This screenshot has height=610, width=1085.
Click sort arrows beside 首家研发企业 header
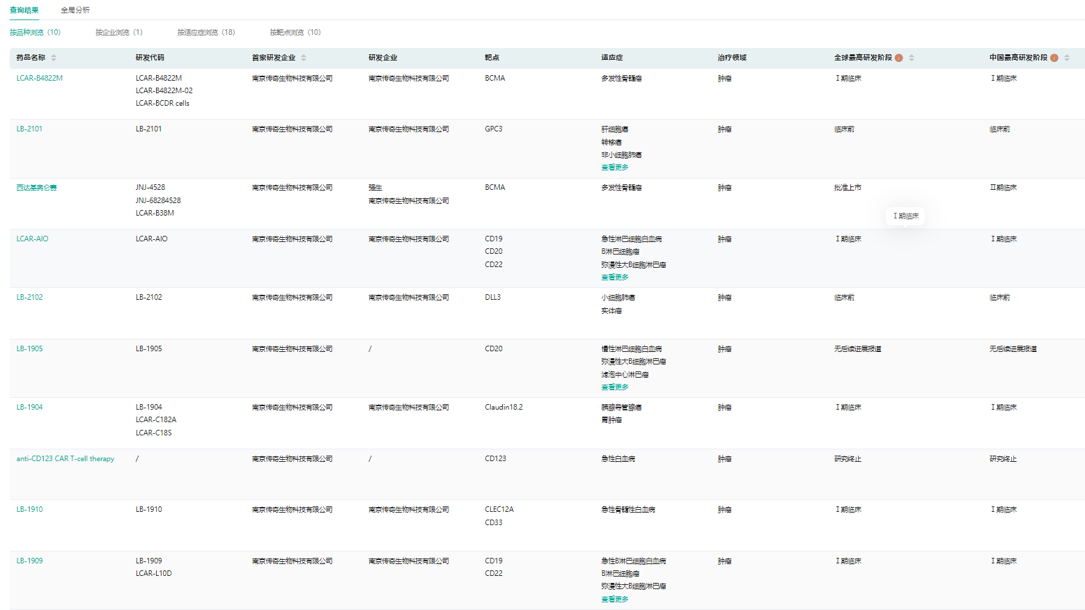(304, 58)
